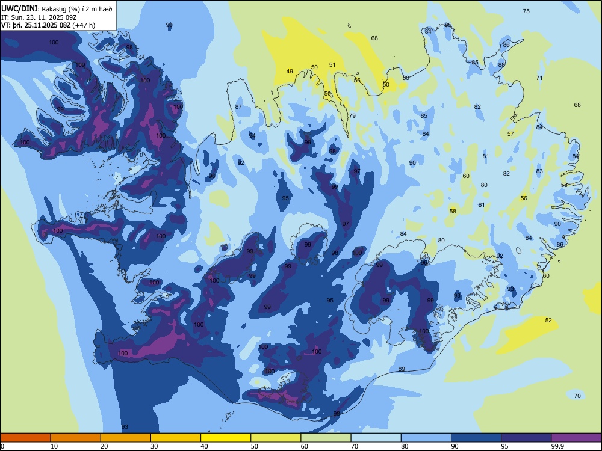Pick the light green 60–70 legend swatch
This screenshot has height=451, width=602.
(x=326, y=438)
